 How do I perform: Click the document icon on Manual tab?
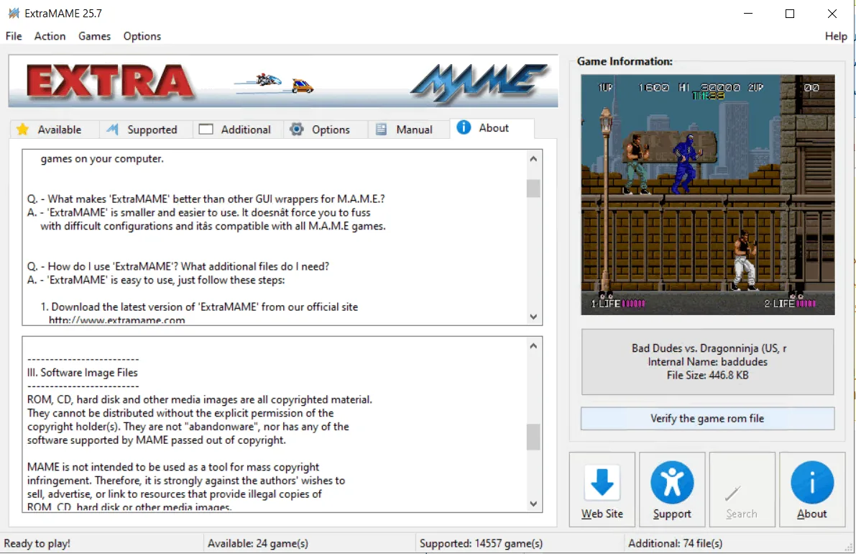[381, 130]
